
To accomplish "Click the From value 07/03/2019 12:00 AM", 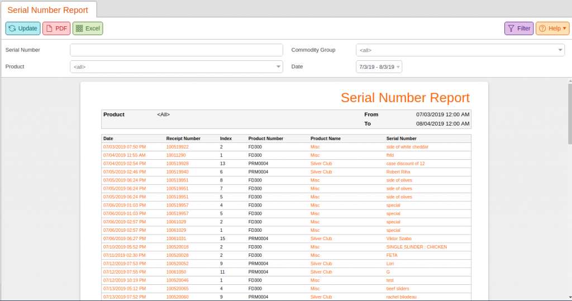I will point(442,114).
